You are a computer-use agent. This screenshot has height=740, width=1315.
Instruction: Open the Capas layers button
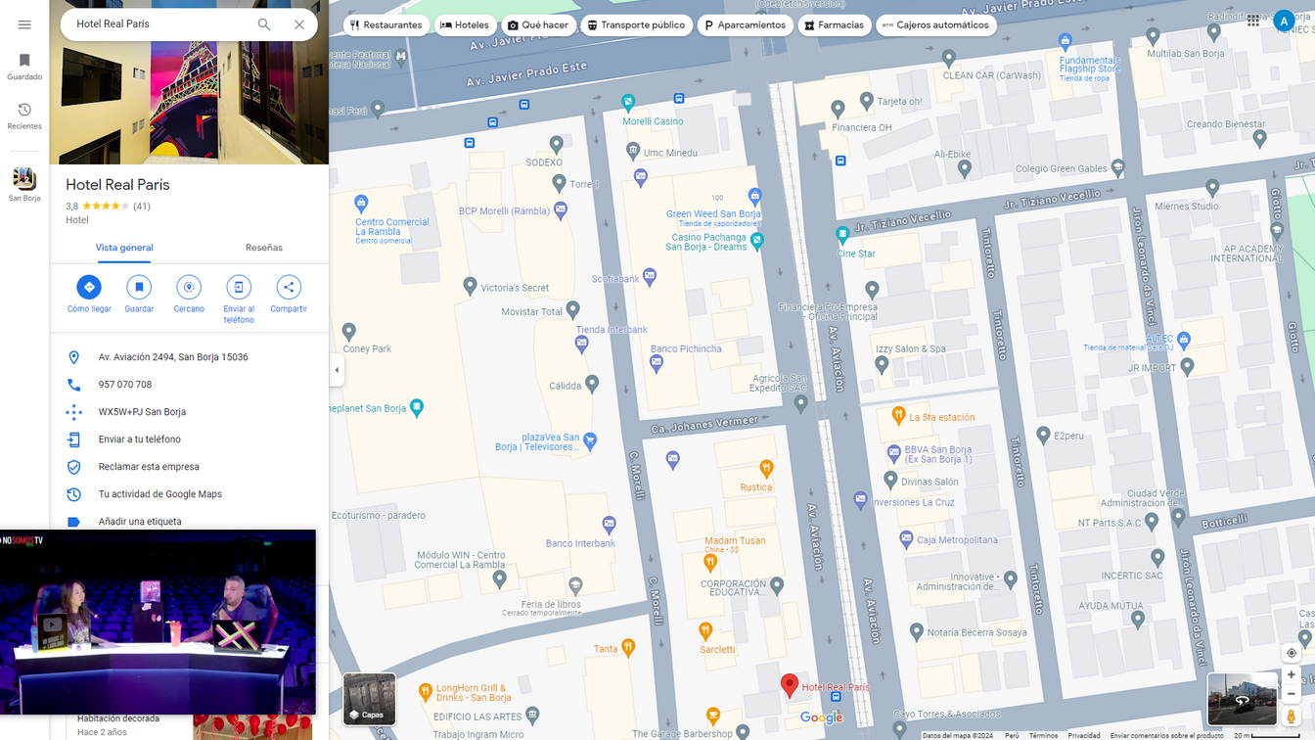tap(369, 698)
